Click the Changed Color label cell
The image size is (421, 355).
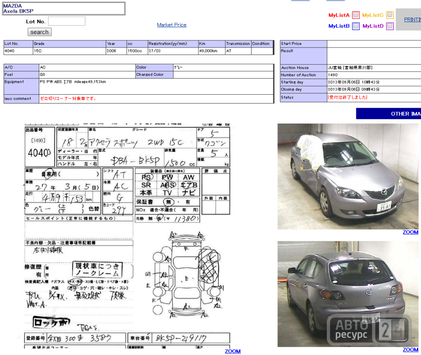coord(154,74)
